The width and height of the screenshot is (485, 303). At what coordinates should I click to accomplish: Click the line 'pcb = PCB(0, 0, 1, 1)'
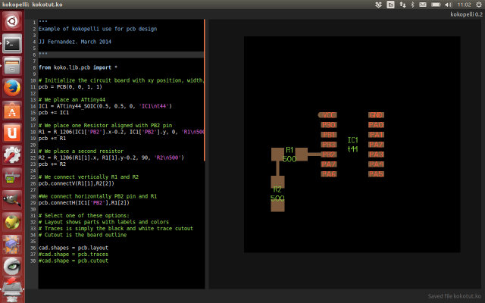click(70, 87)
